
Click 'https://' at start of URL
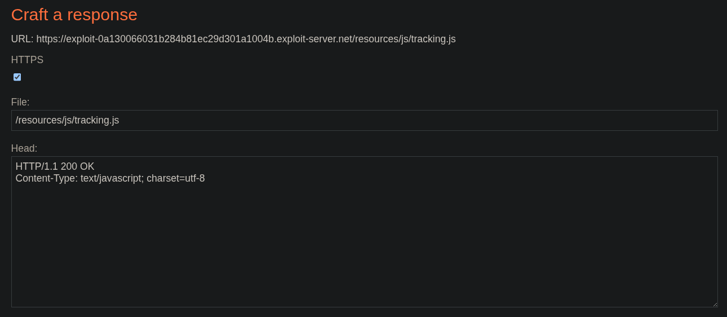point(51,39)
